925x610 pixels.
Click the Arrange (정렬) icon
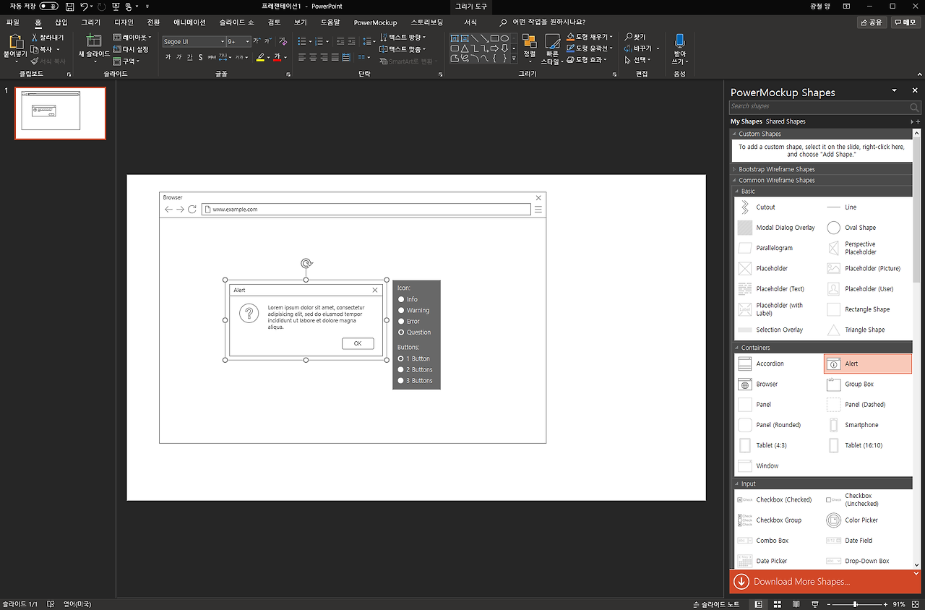(x=529, y=42)
